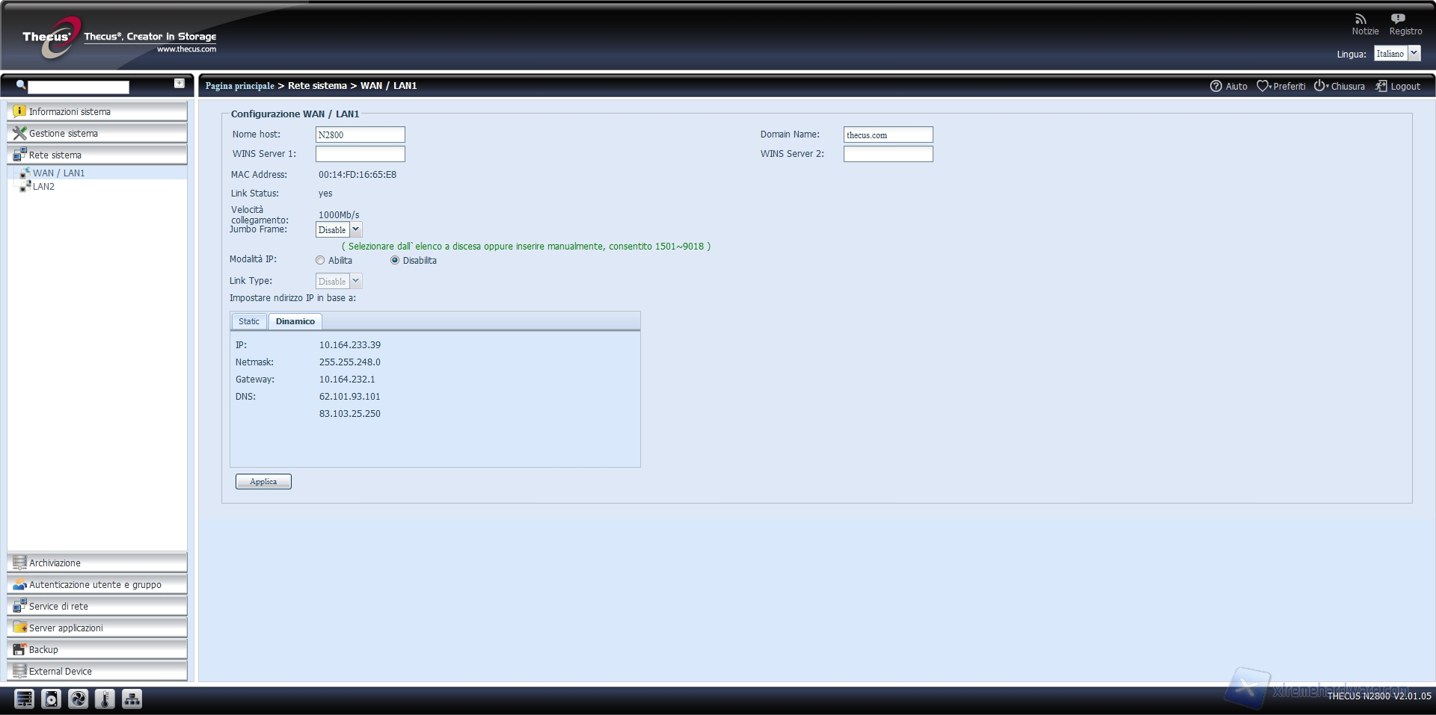Select LAN2 in the network tree
Viewport: 1436px width, 715px height.
[43, 187]
